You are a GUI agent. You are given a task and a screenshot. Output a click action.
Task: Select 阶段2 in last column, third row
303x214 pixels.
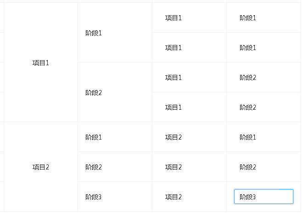point(248,78)
